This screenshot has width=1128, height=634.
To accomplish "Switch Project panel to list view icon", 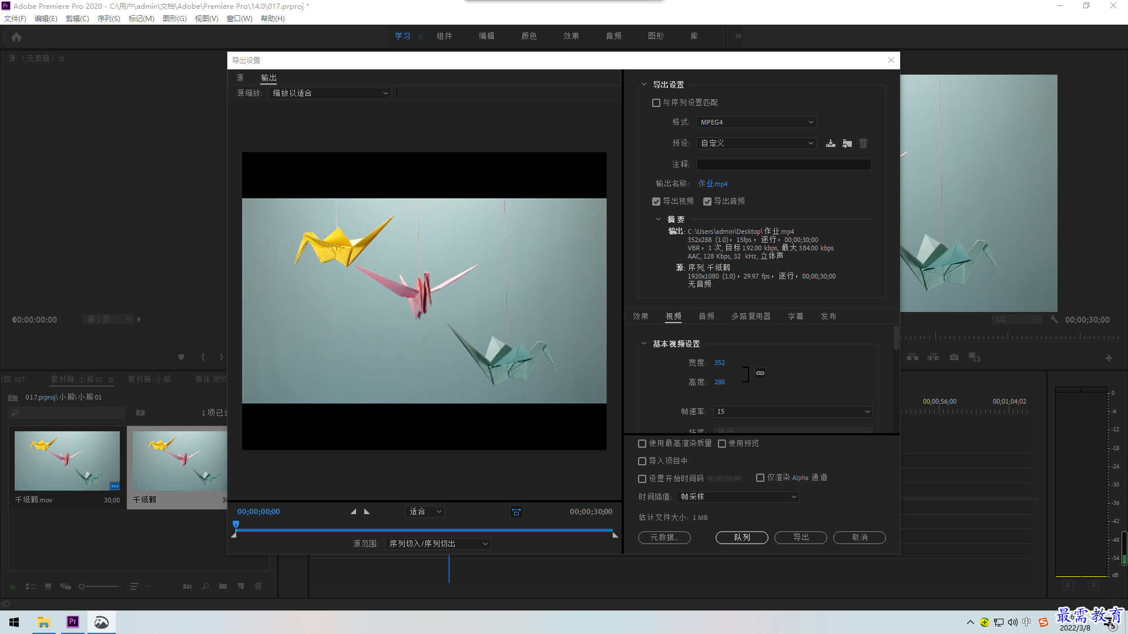I will [x=31, y=586].
